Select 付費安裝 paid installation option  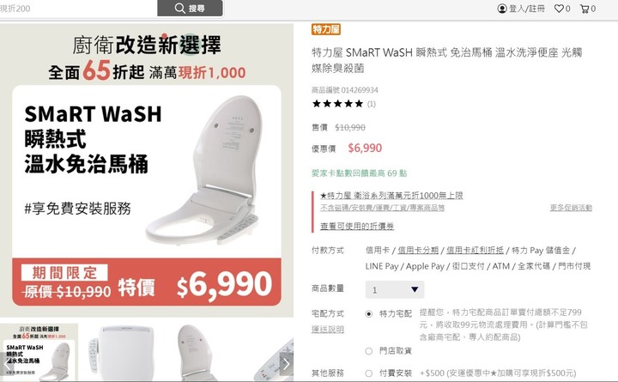click(368, 373)
